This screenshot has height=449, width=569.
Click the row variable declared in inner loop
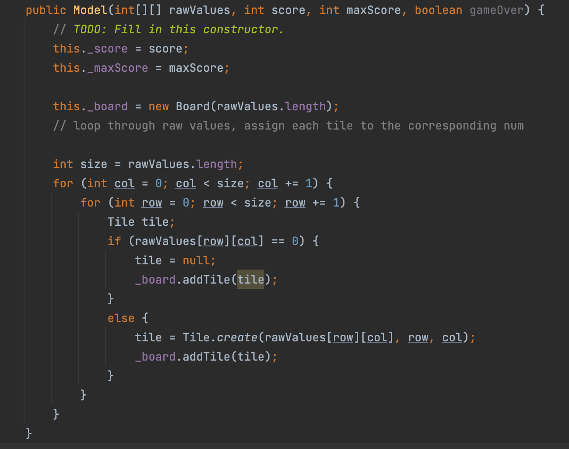click(151, 203)
